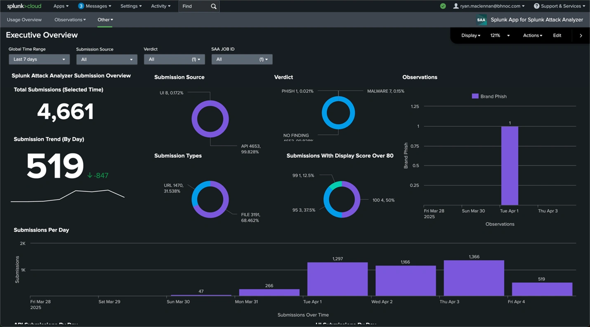This screenshot has width=590, height=327.
Task: Click the Brand Phish legend color swatch
Action: (x=475, y=96)
